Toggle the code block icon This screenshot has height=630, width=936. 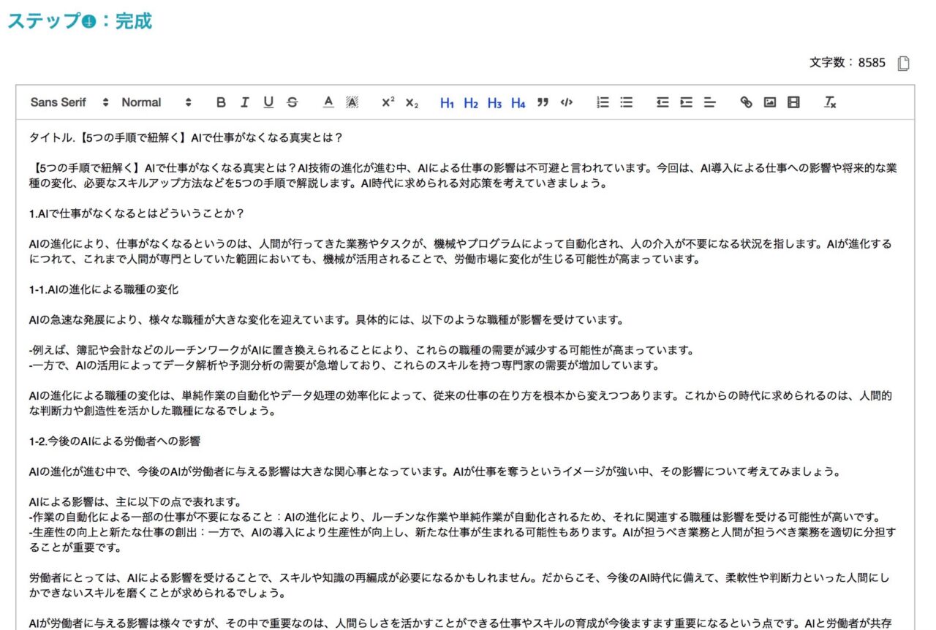click(565, 102)
